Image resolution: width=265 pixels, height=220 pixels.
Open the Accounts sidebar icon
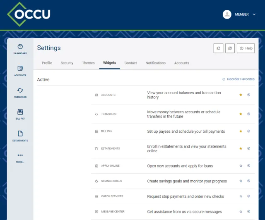(x=20, y=71)
